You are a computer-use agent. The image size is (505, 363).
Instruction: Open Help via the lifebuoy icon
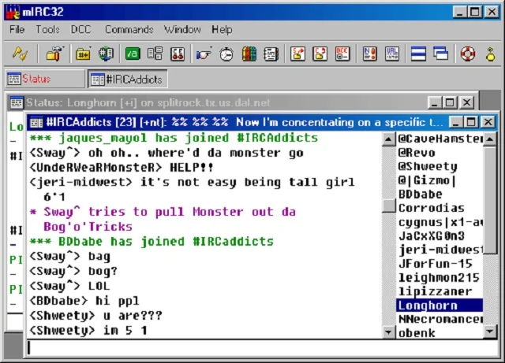[468, 54]
